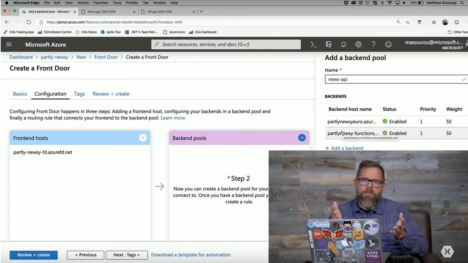Image resolution: width=468 pixels, height=263 pixels.
Task: Click the Dashboard breadcrumb link
Action: click(x=21, y=57)
